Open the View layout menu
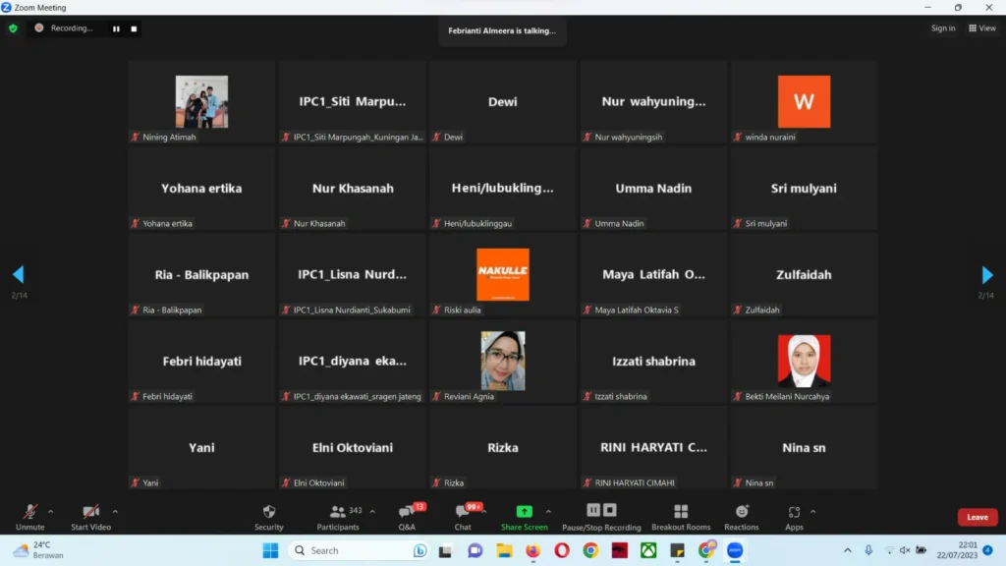This screenshot has width=1006, height=566. coord(982,28)
